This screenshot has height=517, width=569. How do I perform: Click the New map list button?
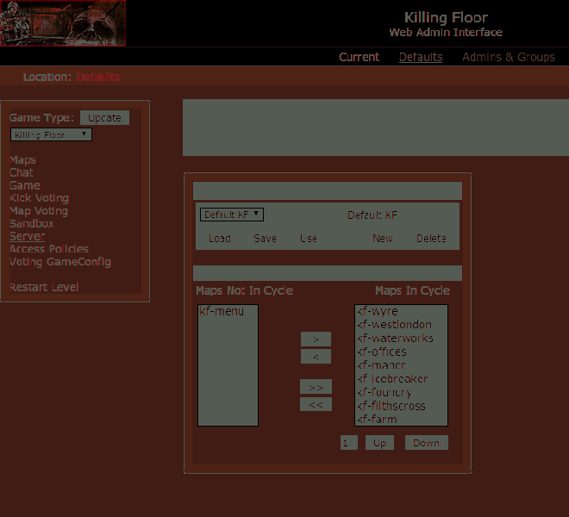pos(383,239)
